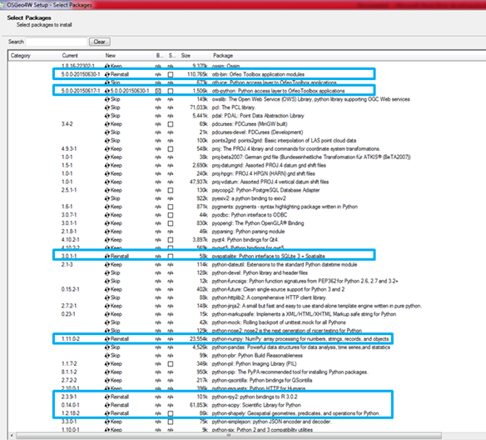This screenshot has height=440, width=486.
Task: Click cycle icon for python-jinja2 Keep
Action: [107, 306]
